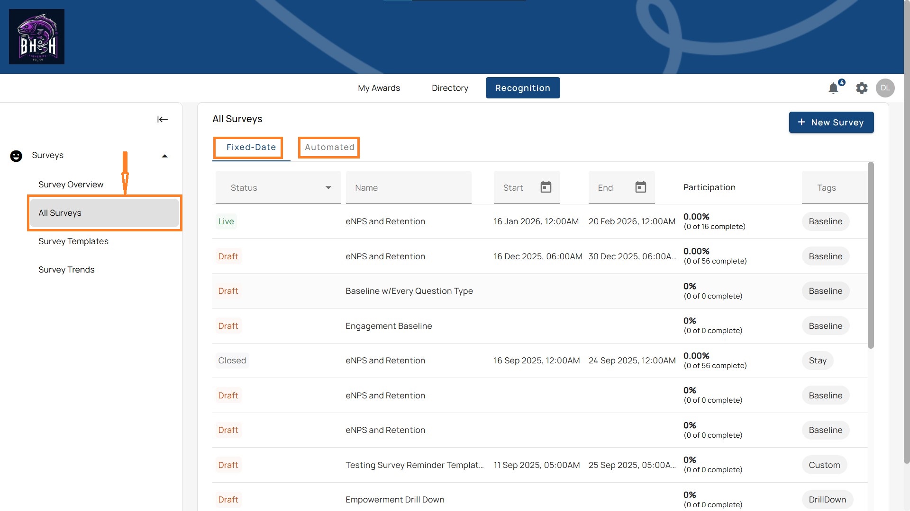
Task: Collapse the Surveys section caret
Action: [x=164, y=156]
